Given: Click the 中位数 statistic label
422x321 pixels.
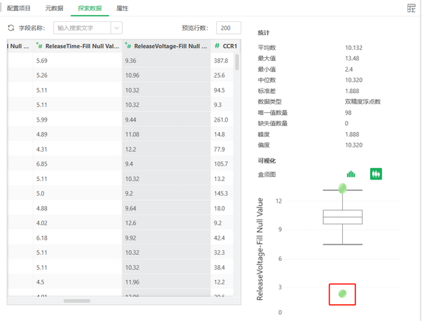Looking at the screenshot, I should click(x=267, y=80).
